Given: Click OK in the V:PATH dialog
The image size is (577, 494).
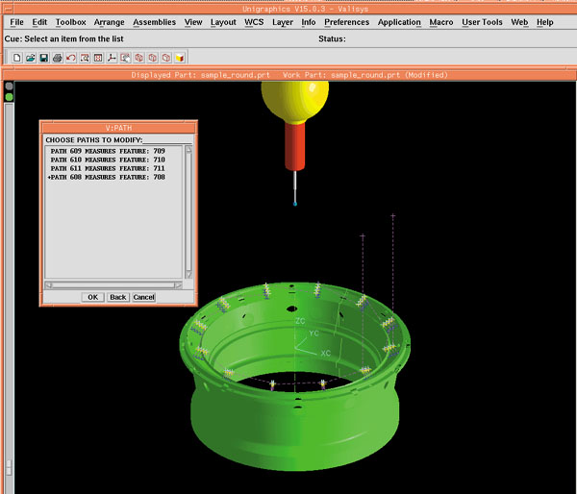Looking at the screenshot, I should pos(92,297).
